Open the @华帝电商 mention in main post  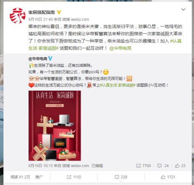pos(120,48)
